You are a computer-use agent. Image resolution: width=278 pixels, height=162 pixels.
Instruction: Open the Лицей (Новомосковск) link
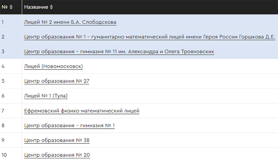point(53,67)
